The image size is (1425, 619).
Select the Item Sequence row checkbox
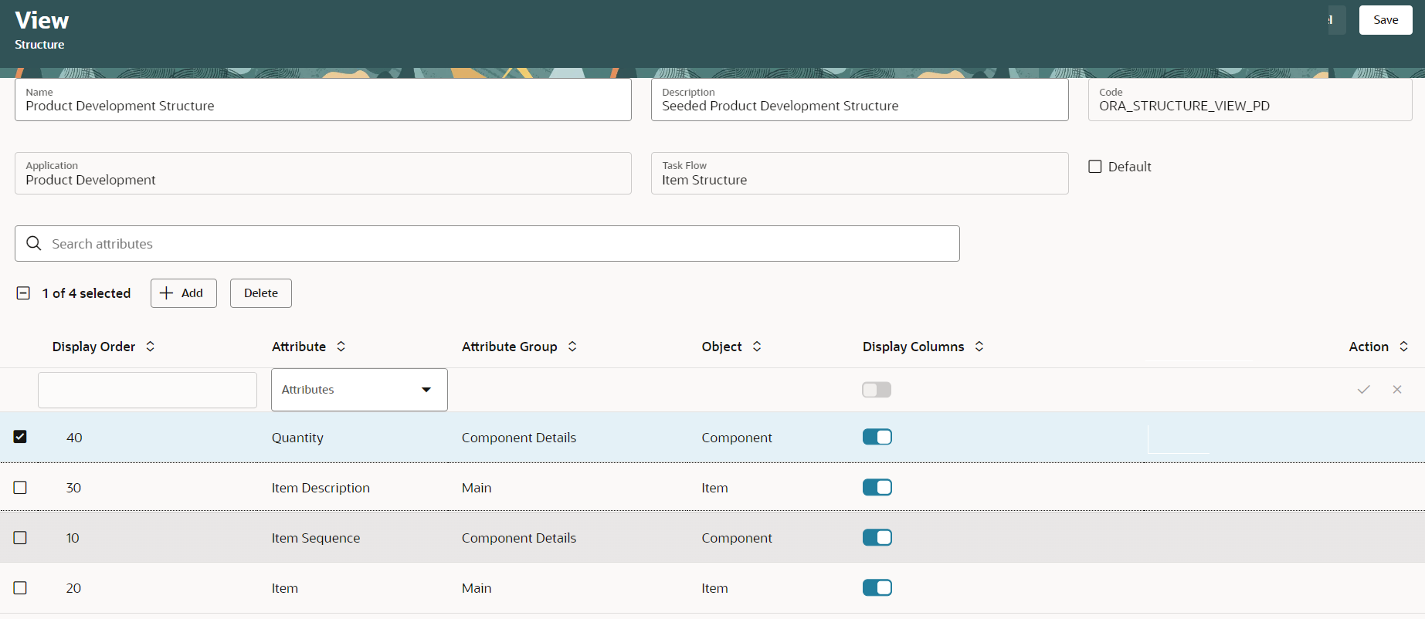(20, 538)
